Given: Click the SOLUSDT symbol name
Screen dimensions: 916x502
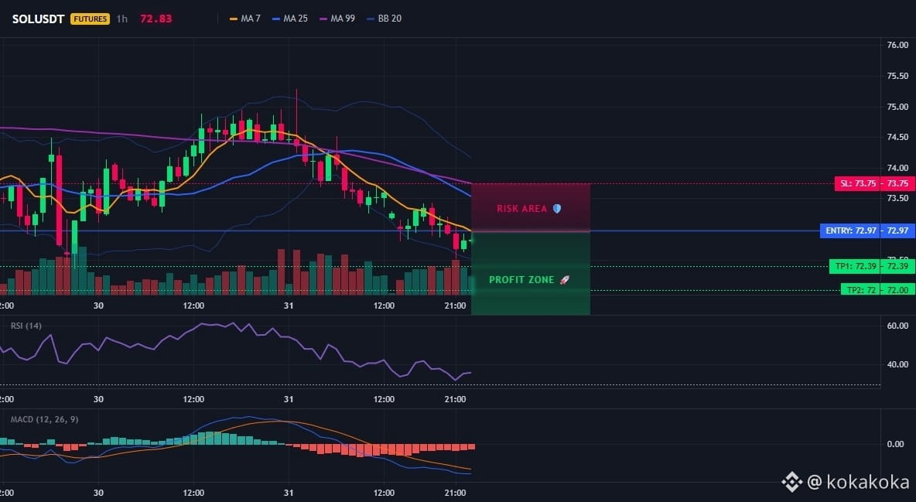Looking at the screenshot, I should point(38,19).
